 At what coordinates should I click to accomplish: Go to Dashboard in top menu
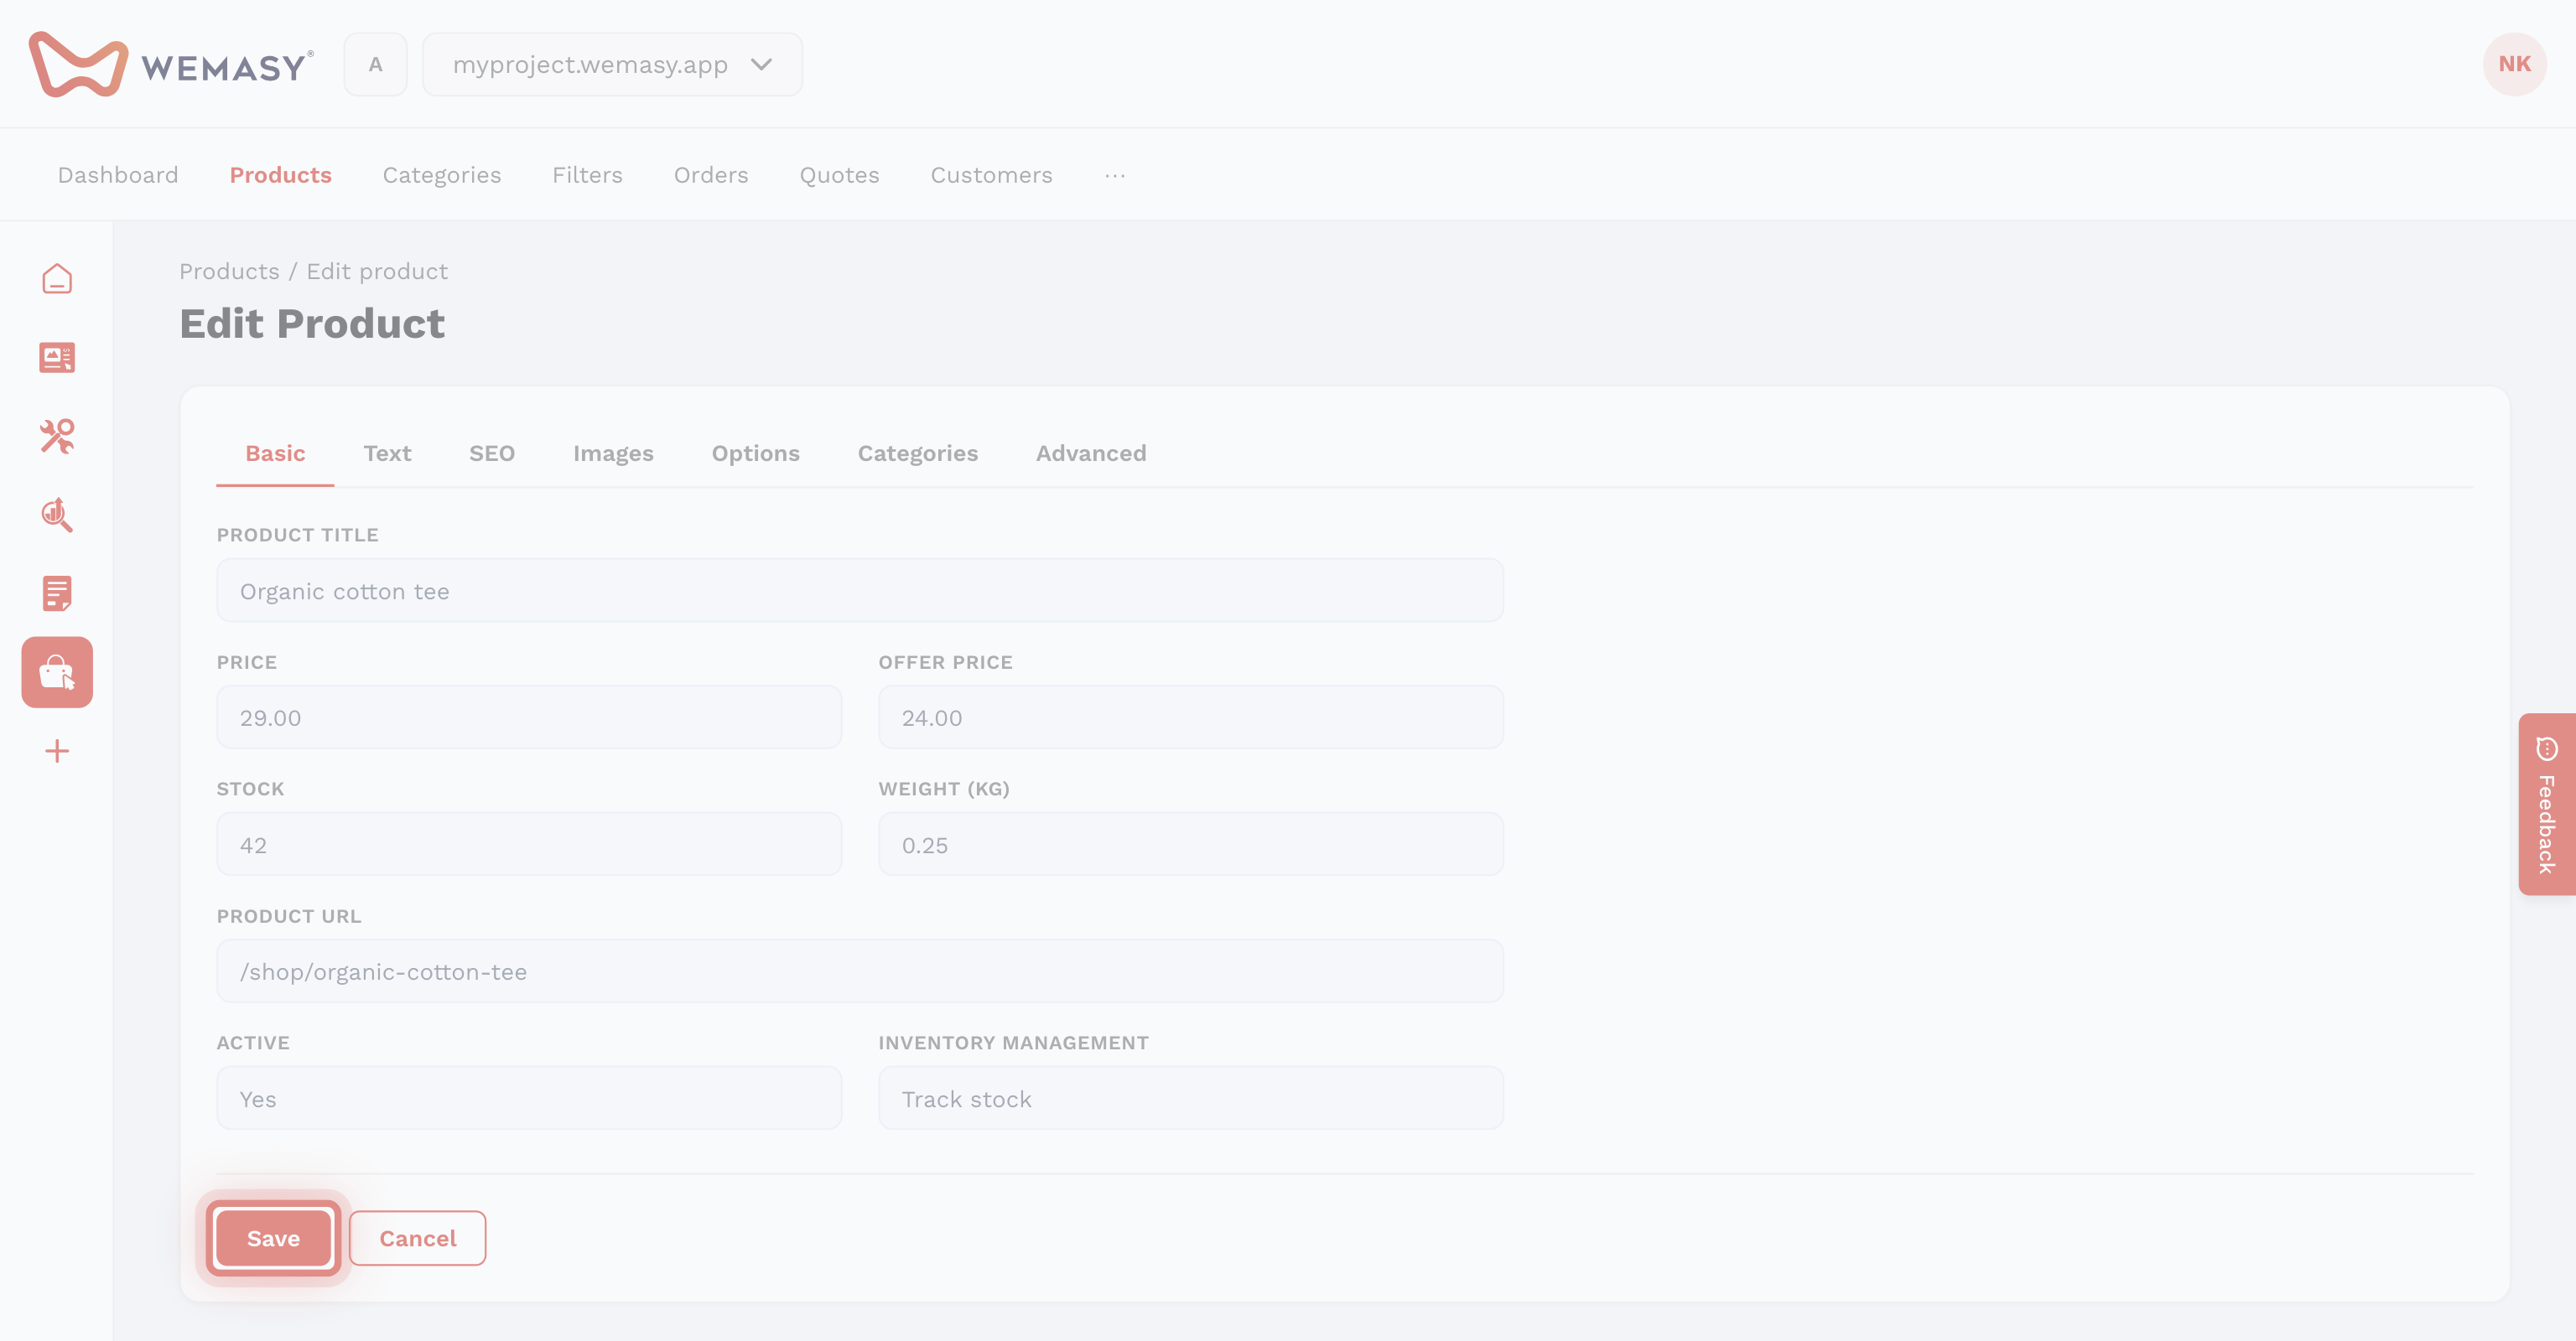click(x=118, y=175)
